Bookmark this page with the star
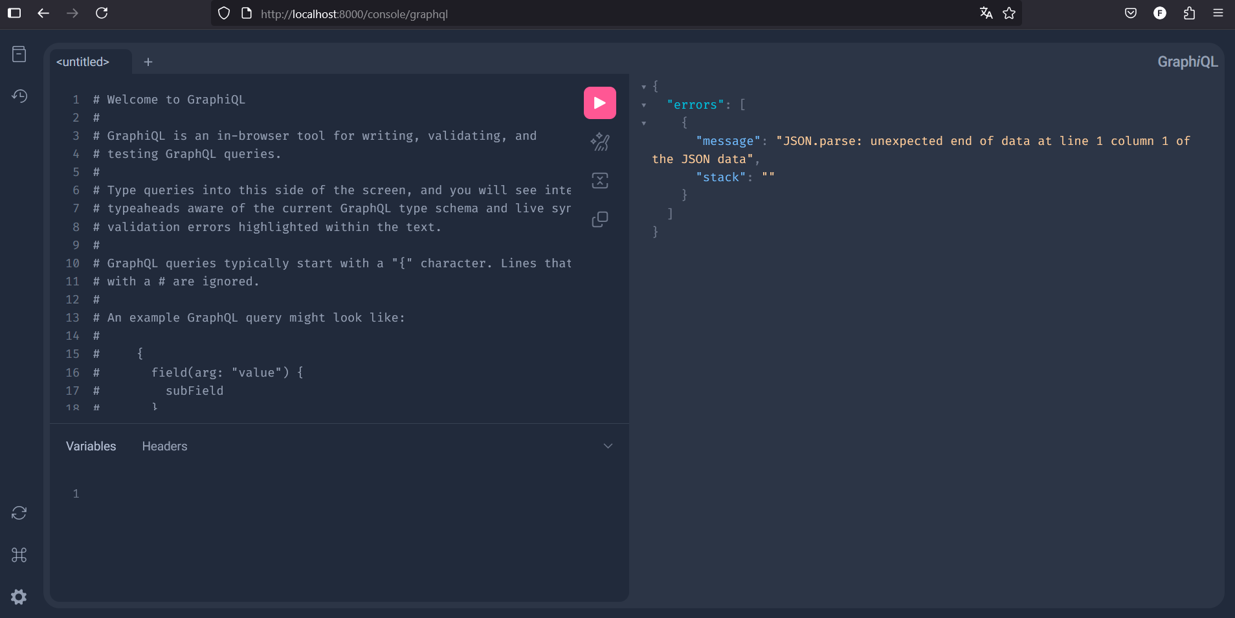 tap(1009, 14)
